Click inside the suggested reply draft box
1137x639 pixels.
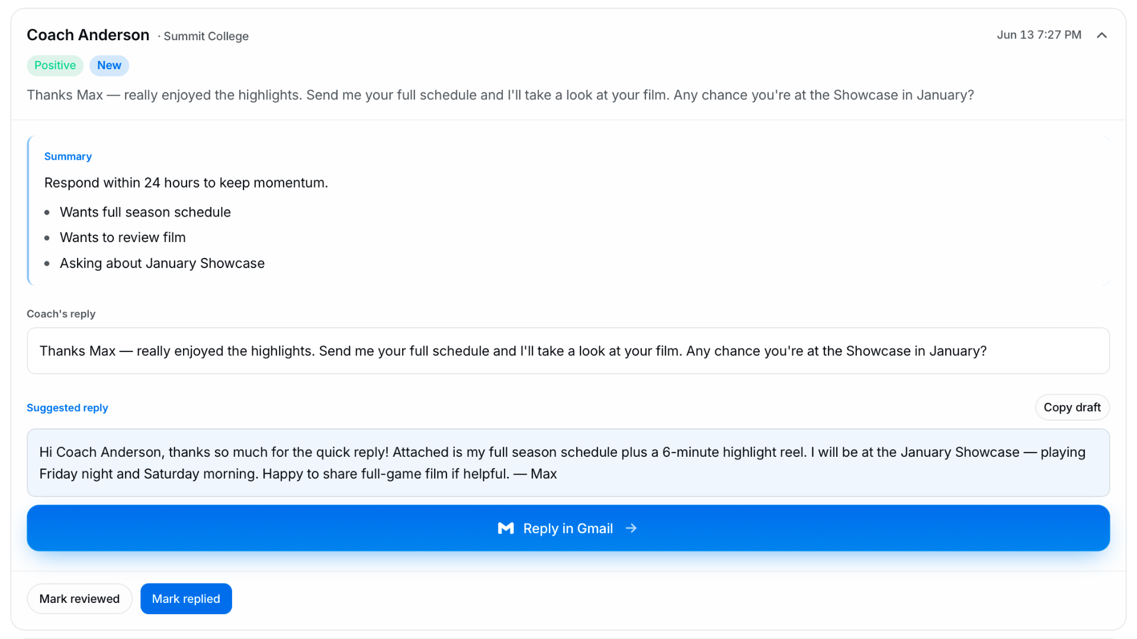(x=568, y=463)
